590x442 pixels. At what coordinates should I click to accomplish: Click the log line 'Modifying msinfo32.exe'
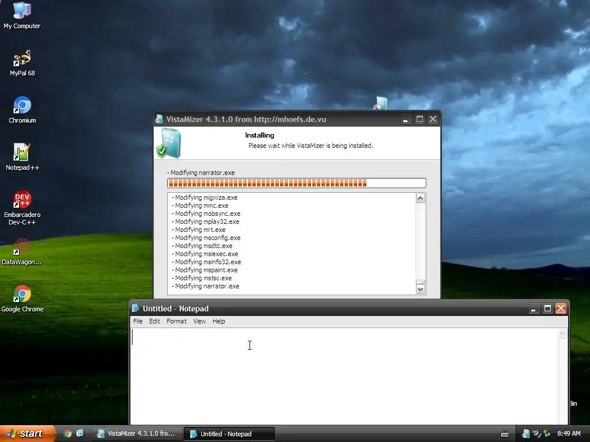coord(207,262)
